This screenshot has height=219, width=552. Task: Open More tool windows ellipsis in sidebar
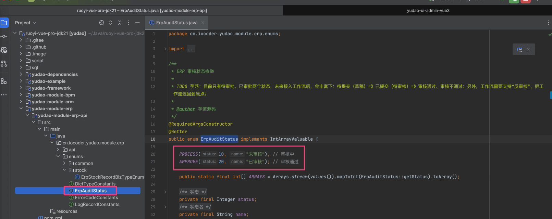point(4,95)
